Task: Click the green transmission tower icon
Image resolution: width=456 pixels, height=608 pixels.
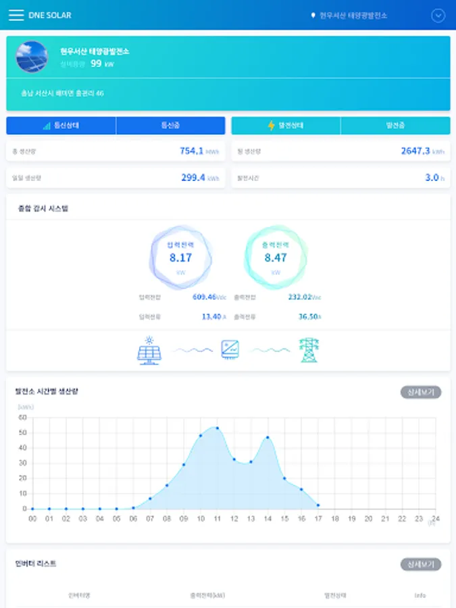Action: pyautogui.click(x=309, y=350)
